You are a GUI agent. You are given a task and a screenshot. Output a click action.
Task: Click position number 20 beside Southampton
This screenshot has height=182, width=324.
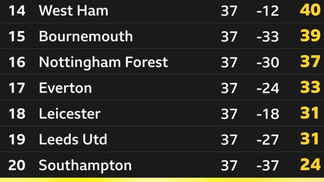coord(17,165)
